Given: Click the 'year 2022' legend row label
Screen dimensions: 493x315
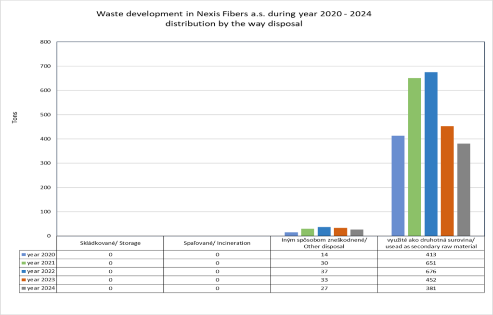Looking at the screenshot, I should 41,271.
